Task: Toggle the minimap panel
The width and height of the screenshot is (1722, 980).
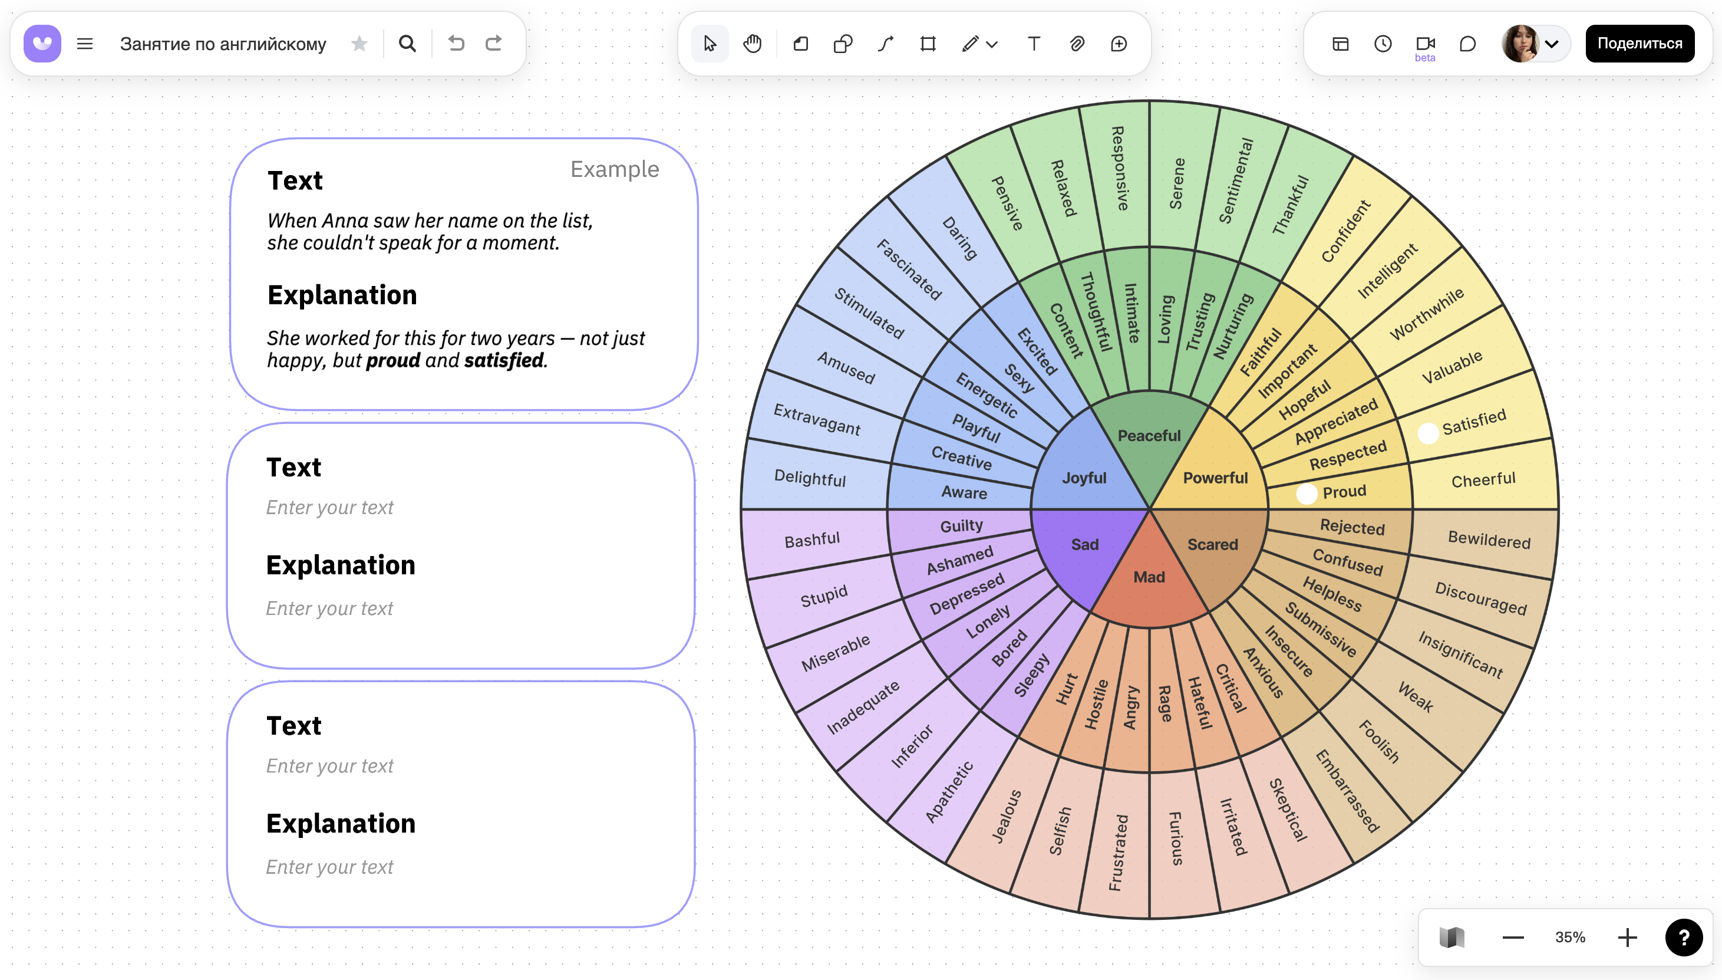Action: tap(1452, 937)
